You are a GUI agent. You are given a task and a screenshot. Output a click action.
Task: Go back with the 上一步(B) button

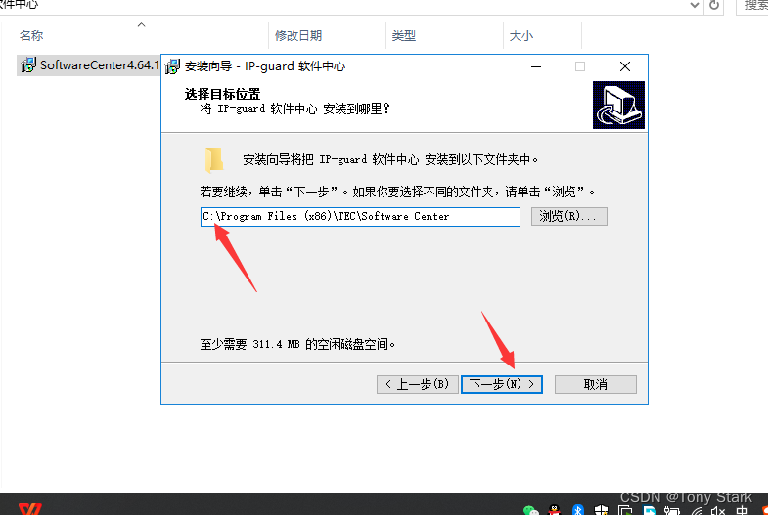[418, 384]
